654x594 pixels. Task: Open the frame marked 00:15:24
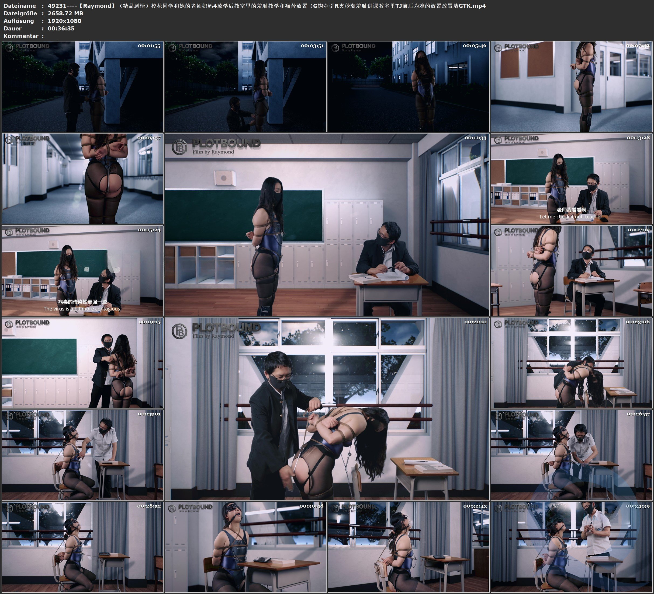[x=82, y=271]
